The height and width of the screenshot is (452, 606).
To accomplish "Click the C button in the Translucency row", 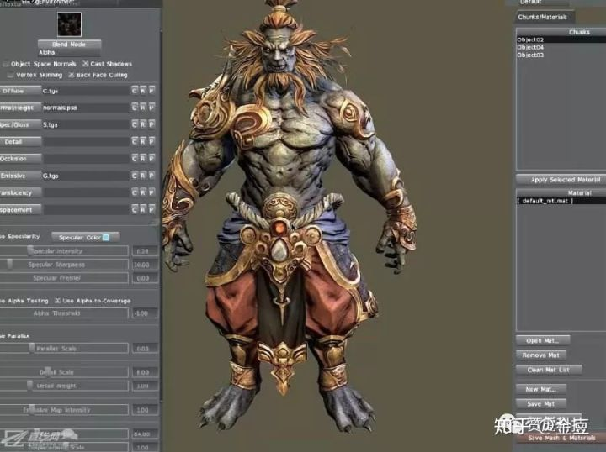I will (x=135, y=192).
